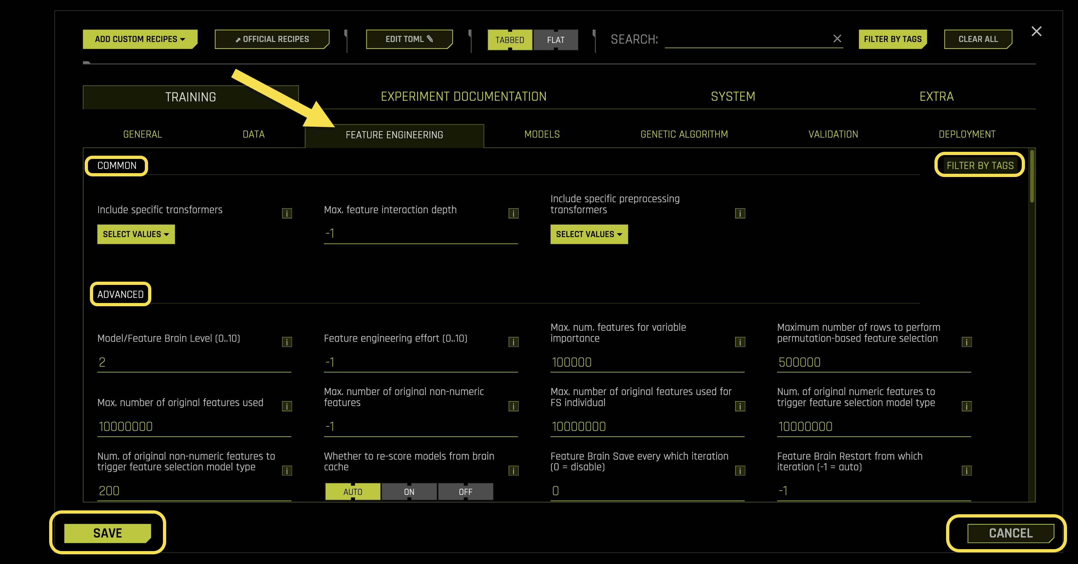Set re-score models from brain cache to ON
Image resolution: width=1078 pixels, height=564 pixels.
(409, 491)
